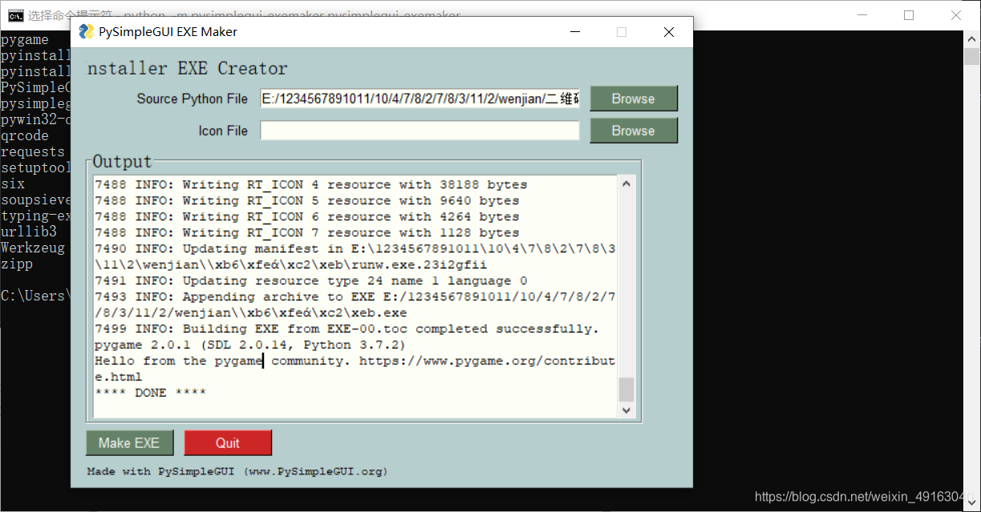Minimize the command prompt window
The image size is (981, 512).
pyautogui.click(x=862, y=14)
